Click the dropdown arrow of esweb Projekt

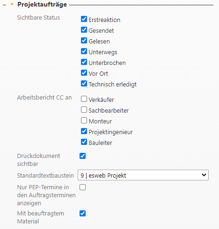pyautogui.click(x=204, y=175)
